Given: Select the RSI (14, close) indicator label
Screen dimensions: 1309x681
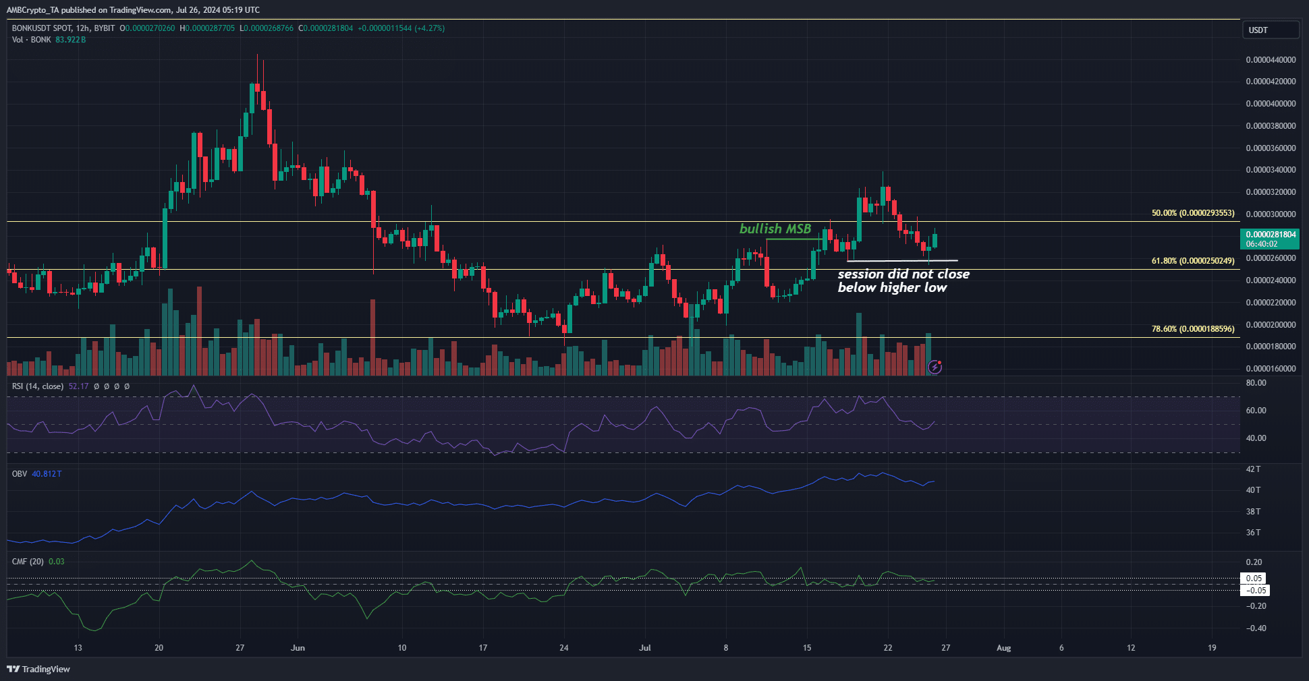Looking at the screenshot, I should [38, 386].
